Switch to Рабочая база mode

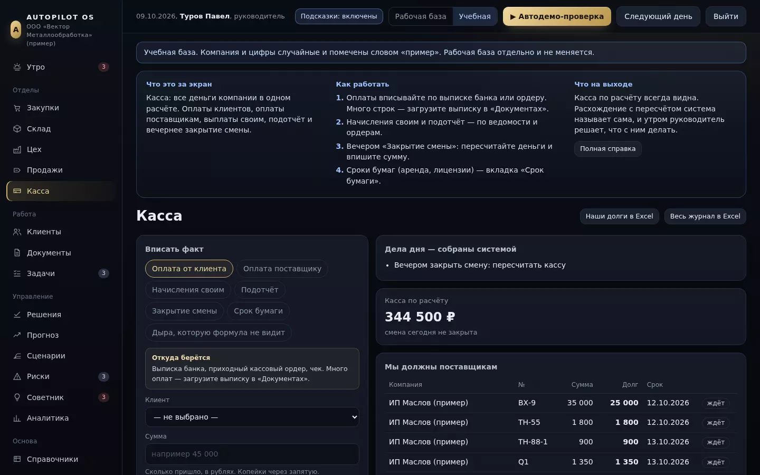(x=421, y=16)
